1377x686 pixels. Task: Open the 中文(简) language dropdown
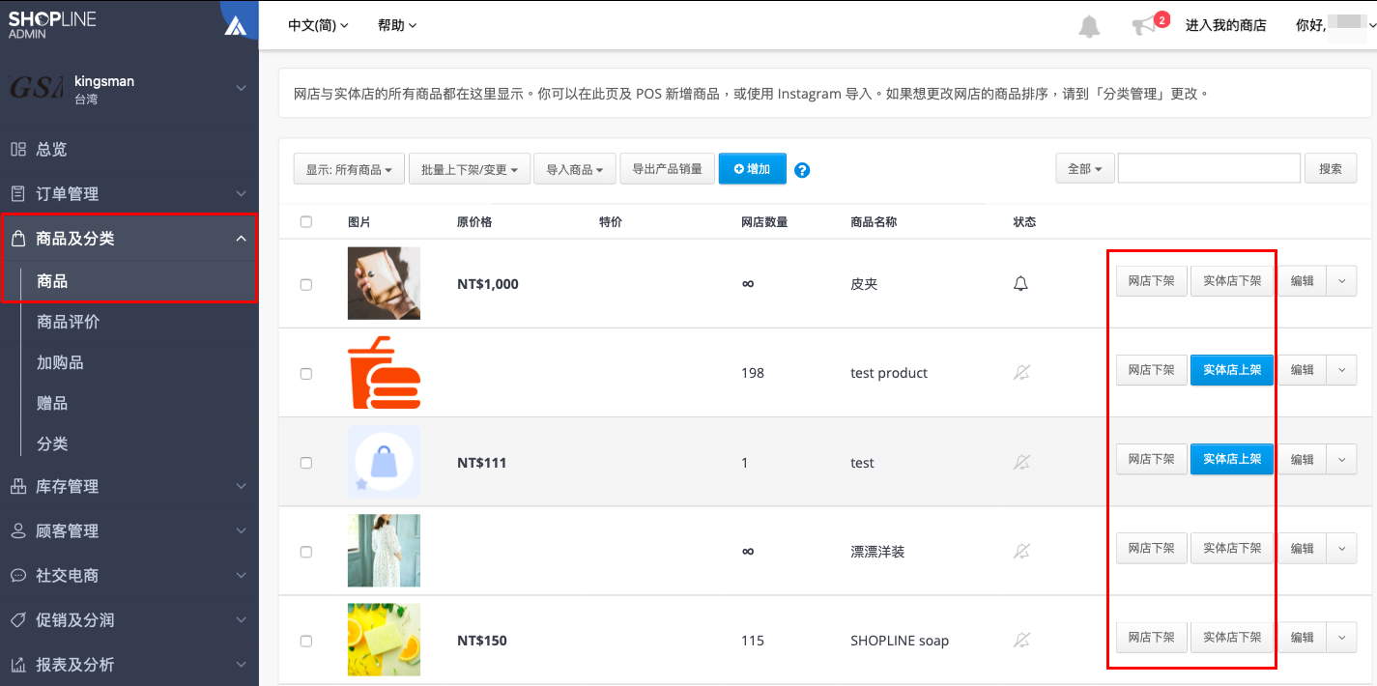tap(318, 25)
